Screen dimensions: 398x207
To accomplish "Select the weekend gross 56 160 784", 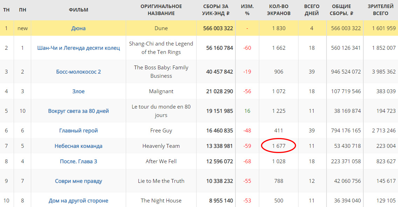I will point(220,48).
